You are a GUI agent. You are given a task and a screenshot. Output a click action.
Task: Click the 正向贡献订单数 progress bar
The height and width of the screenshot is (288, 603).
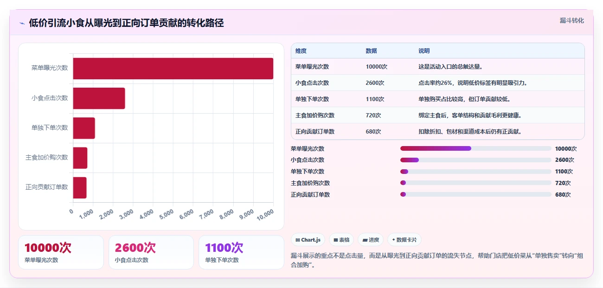pos(476,195)
